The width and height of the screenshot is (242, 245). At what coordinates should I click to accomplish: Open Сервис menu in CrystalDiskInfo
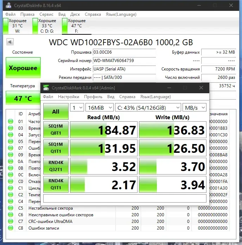(46, 14)
